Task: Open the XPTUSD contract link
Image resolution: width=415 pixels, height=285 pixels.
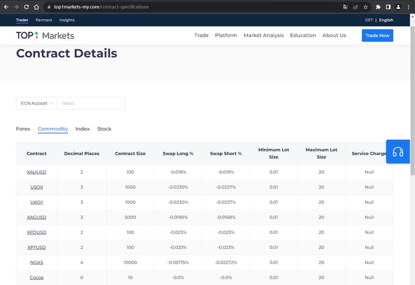Action: pyautogui.click(x=36, y=248)
